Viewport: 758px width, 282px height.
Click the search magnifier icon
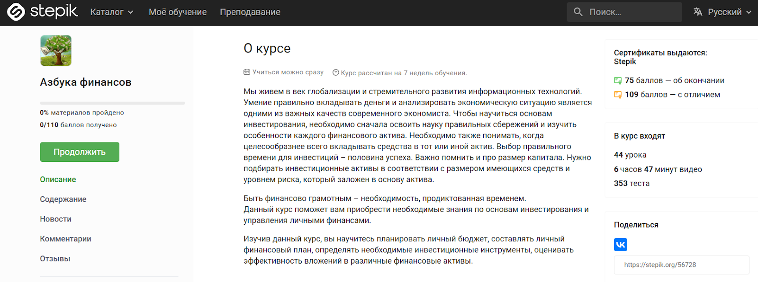(x=578, y=12)
